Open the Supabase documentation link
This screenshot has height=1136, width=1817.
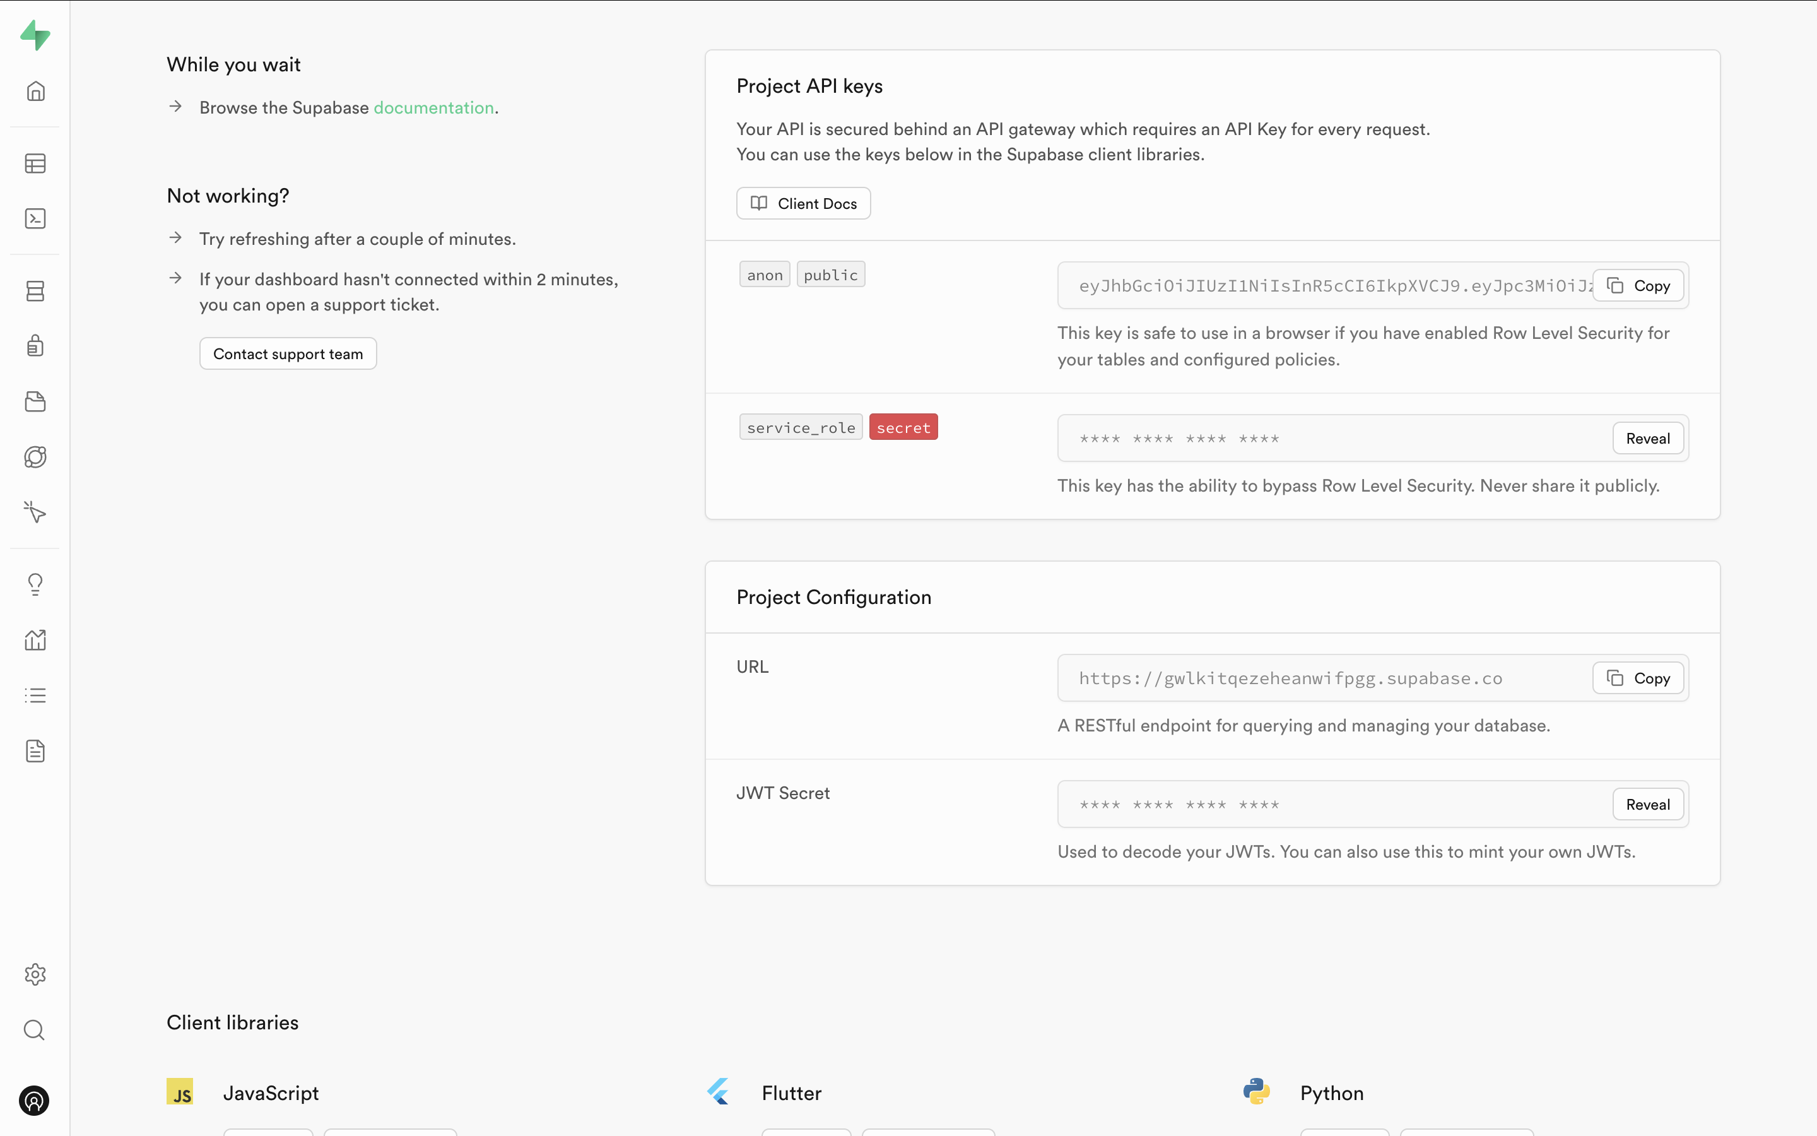coord(434,107)
